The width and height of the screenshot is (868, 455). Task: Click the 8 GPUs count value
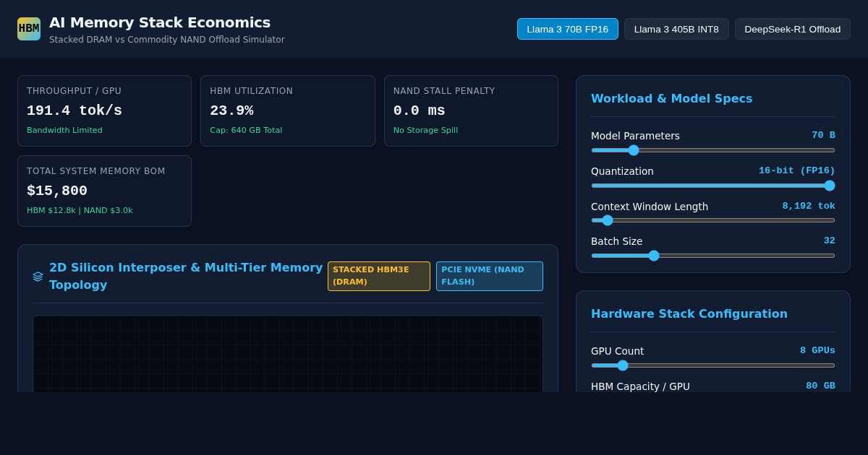(x=817, y=350)
